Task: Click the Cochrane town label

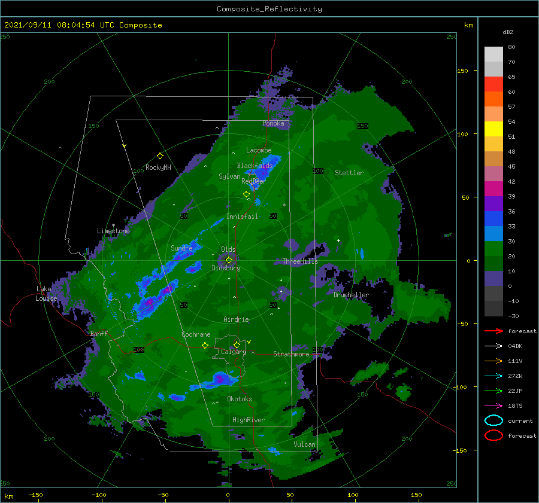Action: [196, 334]
